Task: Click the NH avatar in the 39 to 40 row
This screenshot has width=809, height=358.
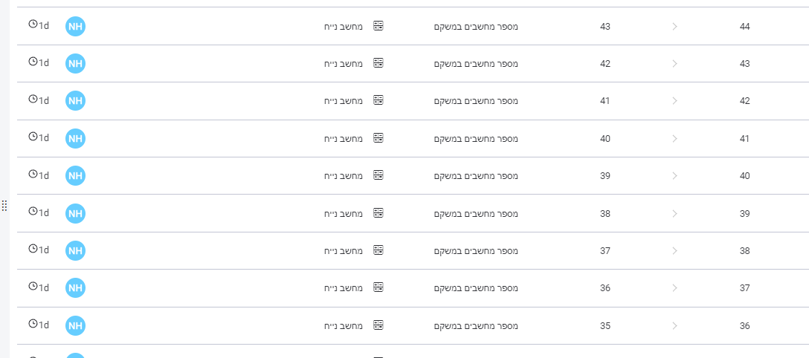Action: coord(75,175)
